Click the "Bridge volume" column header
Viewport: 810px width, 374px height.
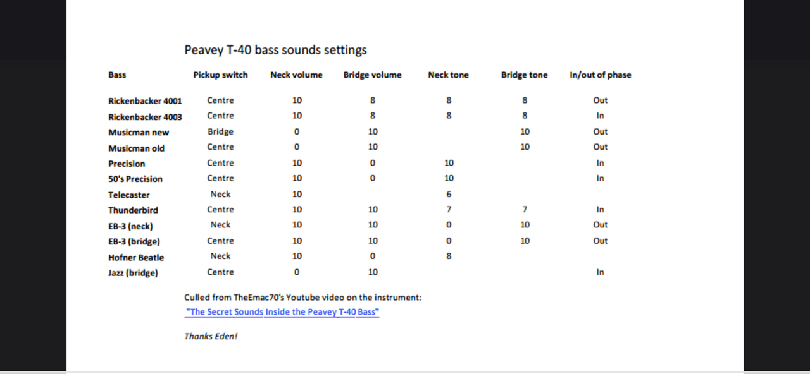click(x=372, y=75)
